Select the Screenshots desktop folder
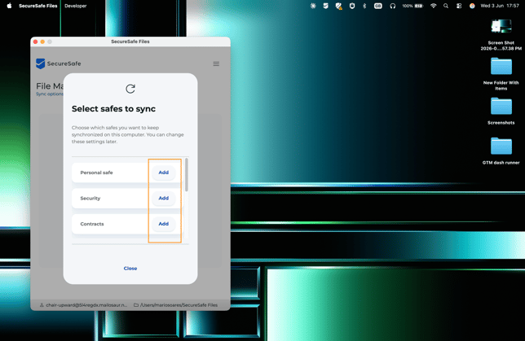The height and width of the screenshot is (341, 525). 501,111
